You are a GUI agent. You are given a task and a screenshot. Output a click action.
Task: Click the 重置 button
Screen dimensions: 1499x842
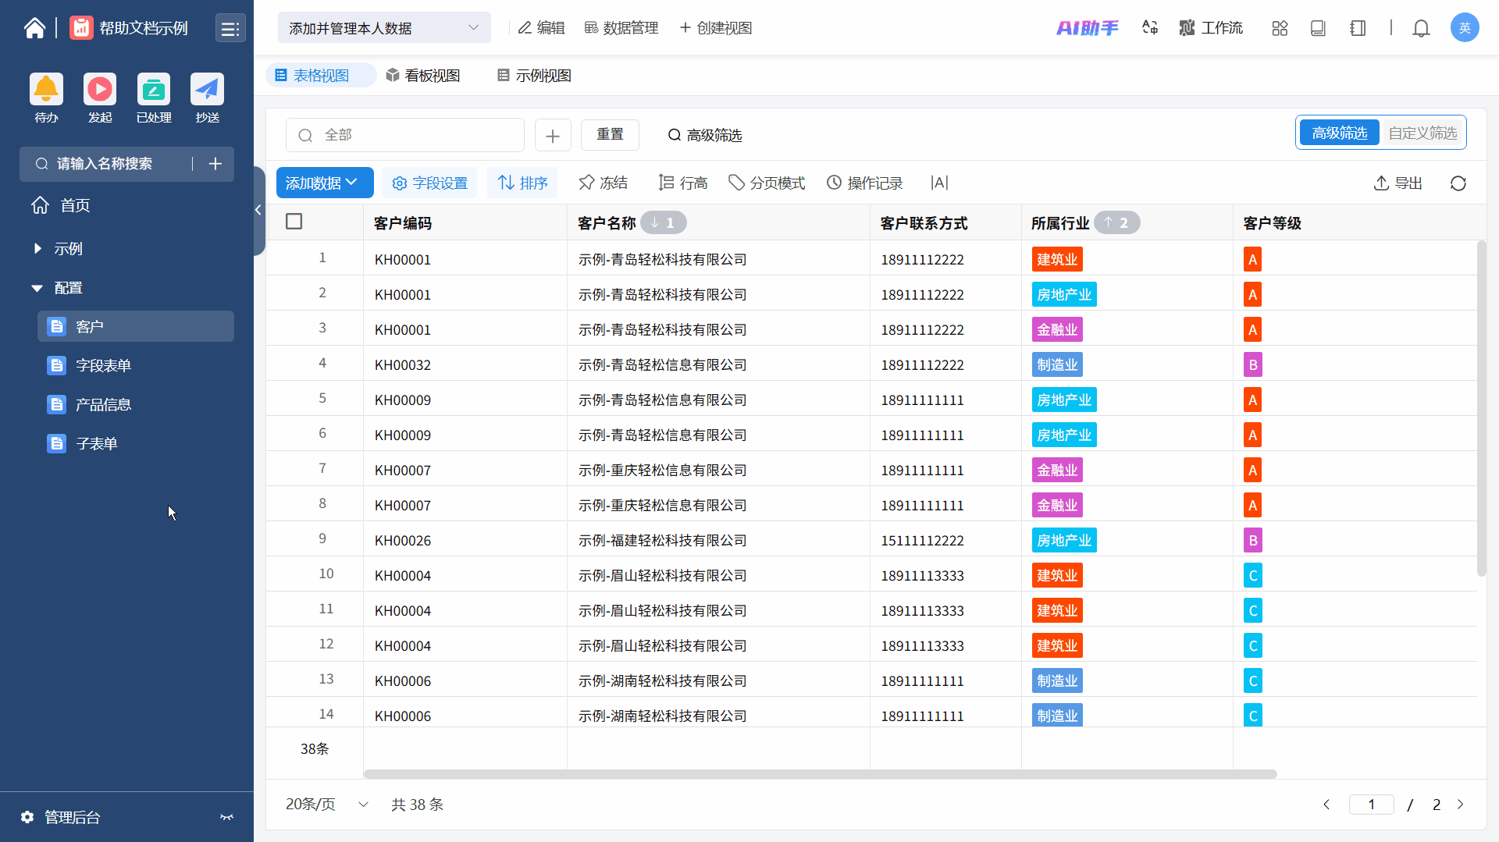tap(610, 135)
